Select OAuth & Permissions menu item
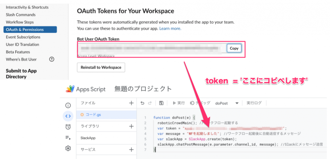 pyautogui.click(x=30, y=29)
